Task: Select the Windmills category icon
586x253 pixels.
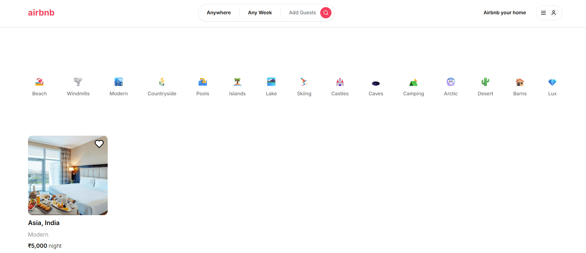Action: tap(78, 82)
